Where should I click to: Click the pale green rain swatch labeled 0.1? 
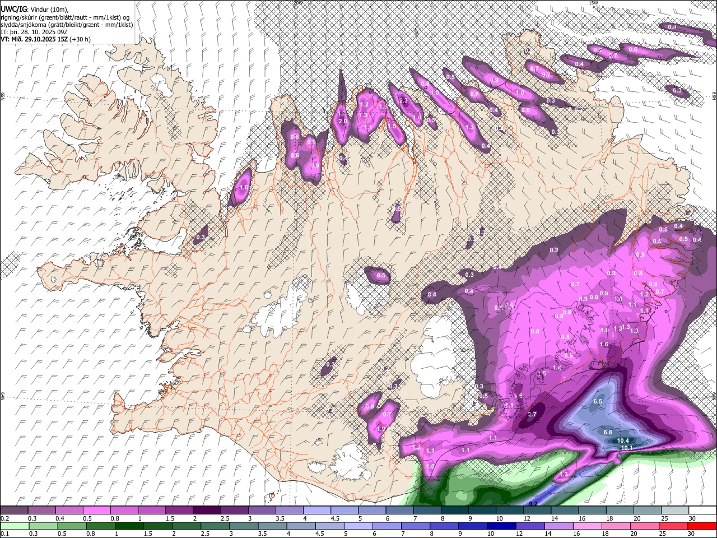coord(13,526)
